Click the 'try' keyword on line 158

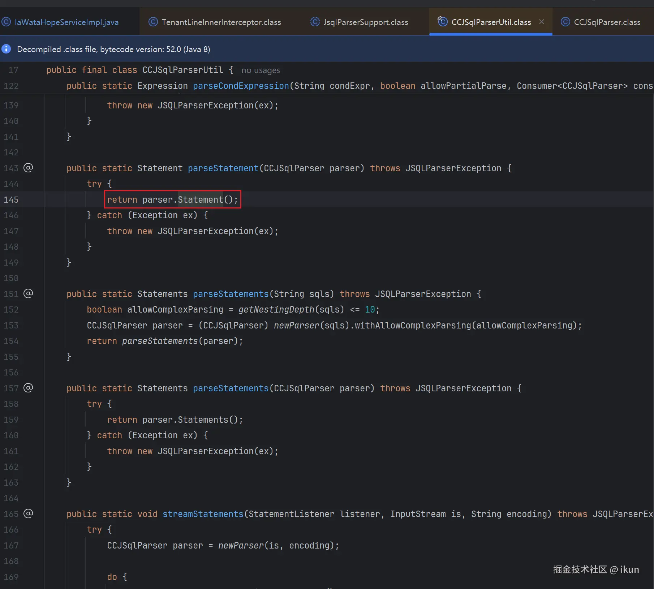(94, 404)
